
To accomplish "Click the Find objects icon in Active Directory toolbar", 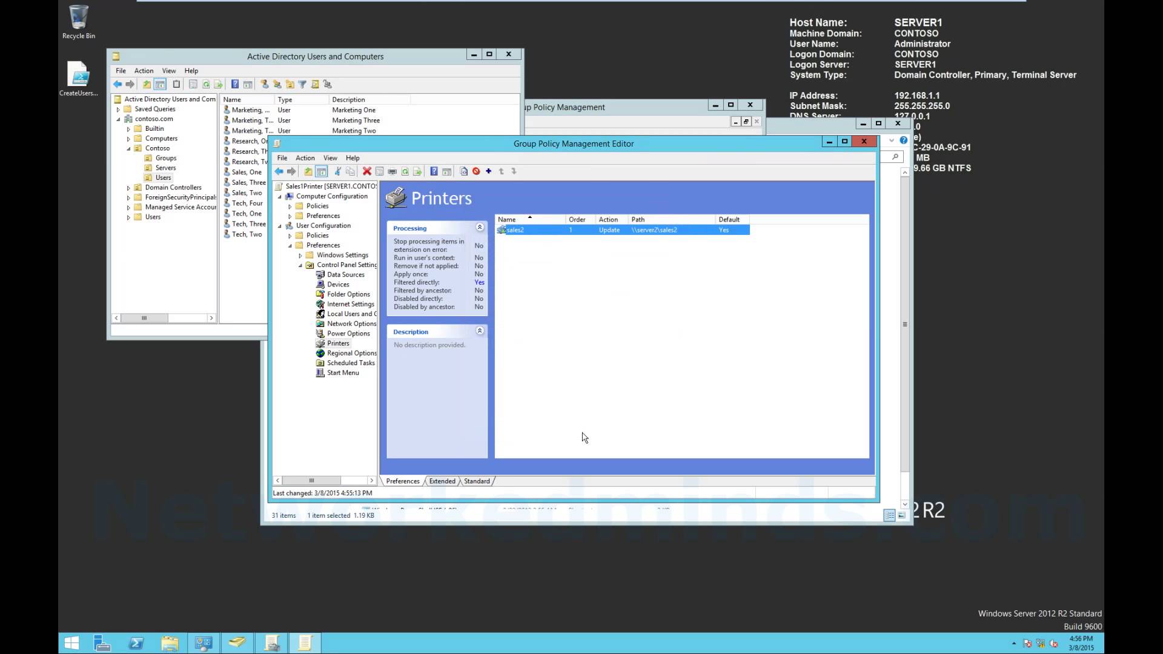I will pos(315,84).
